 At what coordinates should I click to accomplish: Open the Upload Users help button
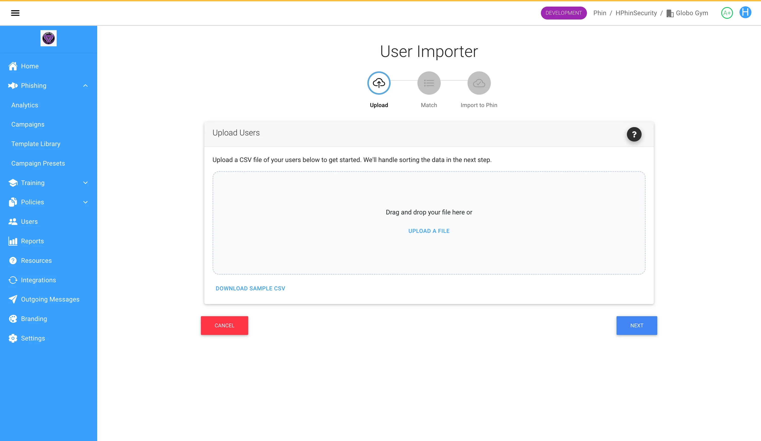coord(634,134)
